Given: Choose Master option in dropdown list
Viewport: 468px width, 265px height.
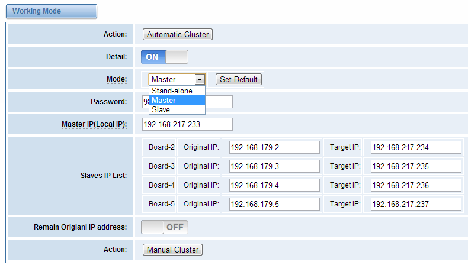Looking at the screenshot, I should [177, 100].
